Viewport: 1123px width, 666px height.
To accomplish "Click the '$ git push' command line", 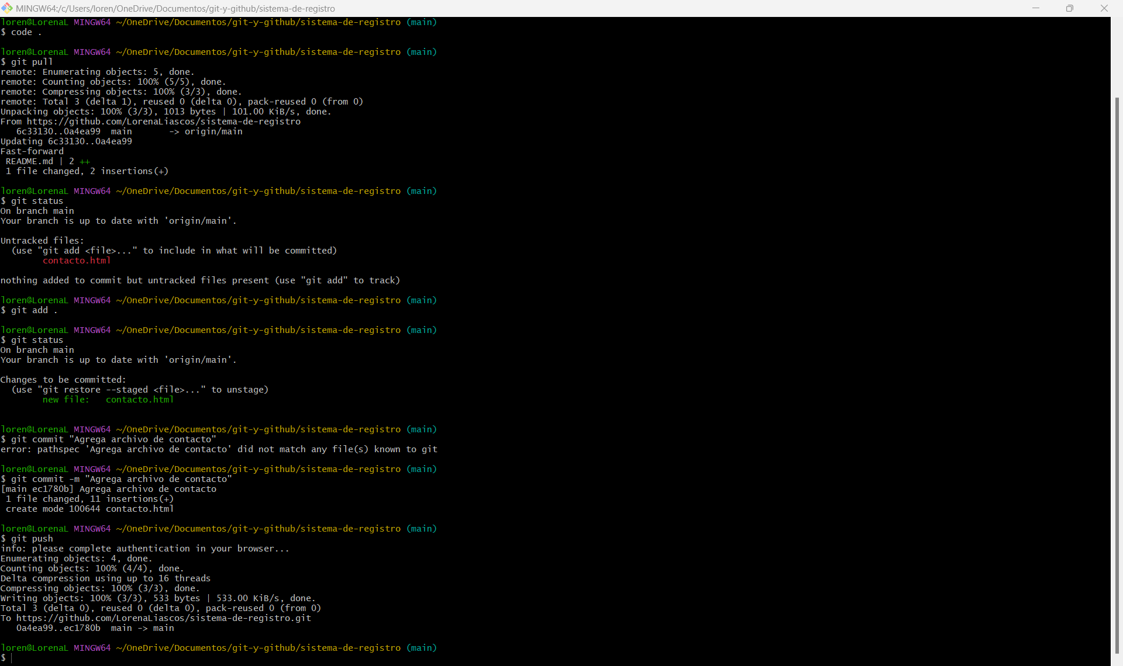I will 27,539.
